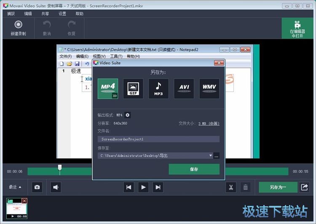This screenshot has width=316, height=224.
Task: Select MP4 format in Save As dialog
Action: tap(108, 89)
